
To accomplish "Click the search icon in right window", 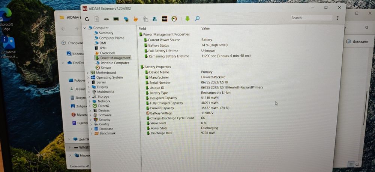I will (367, 28).
